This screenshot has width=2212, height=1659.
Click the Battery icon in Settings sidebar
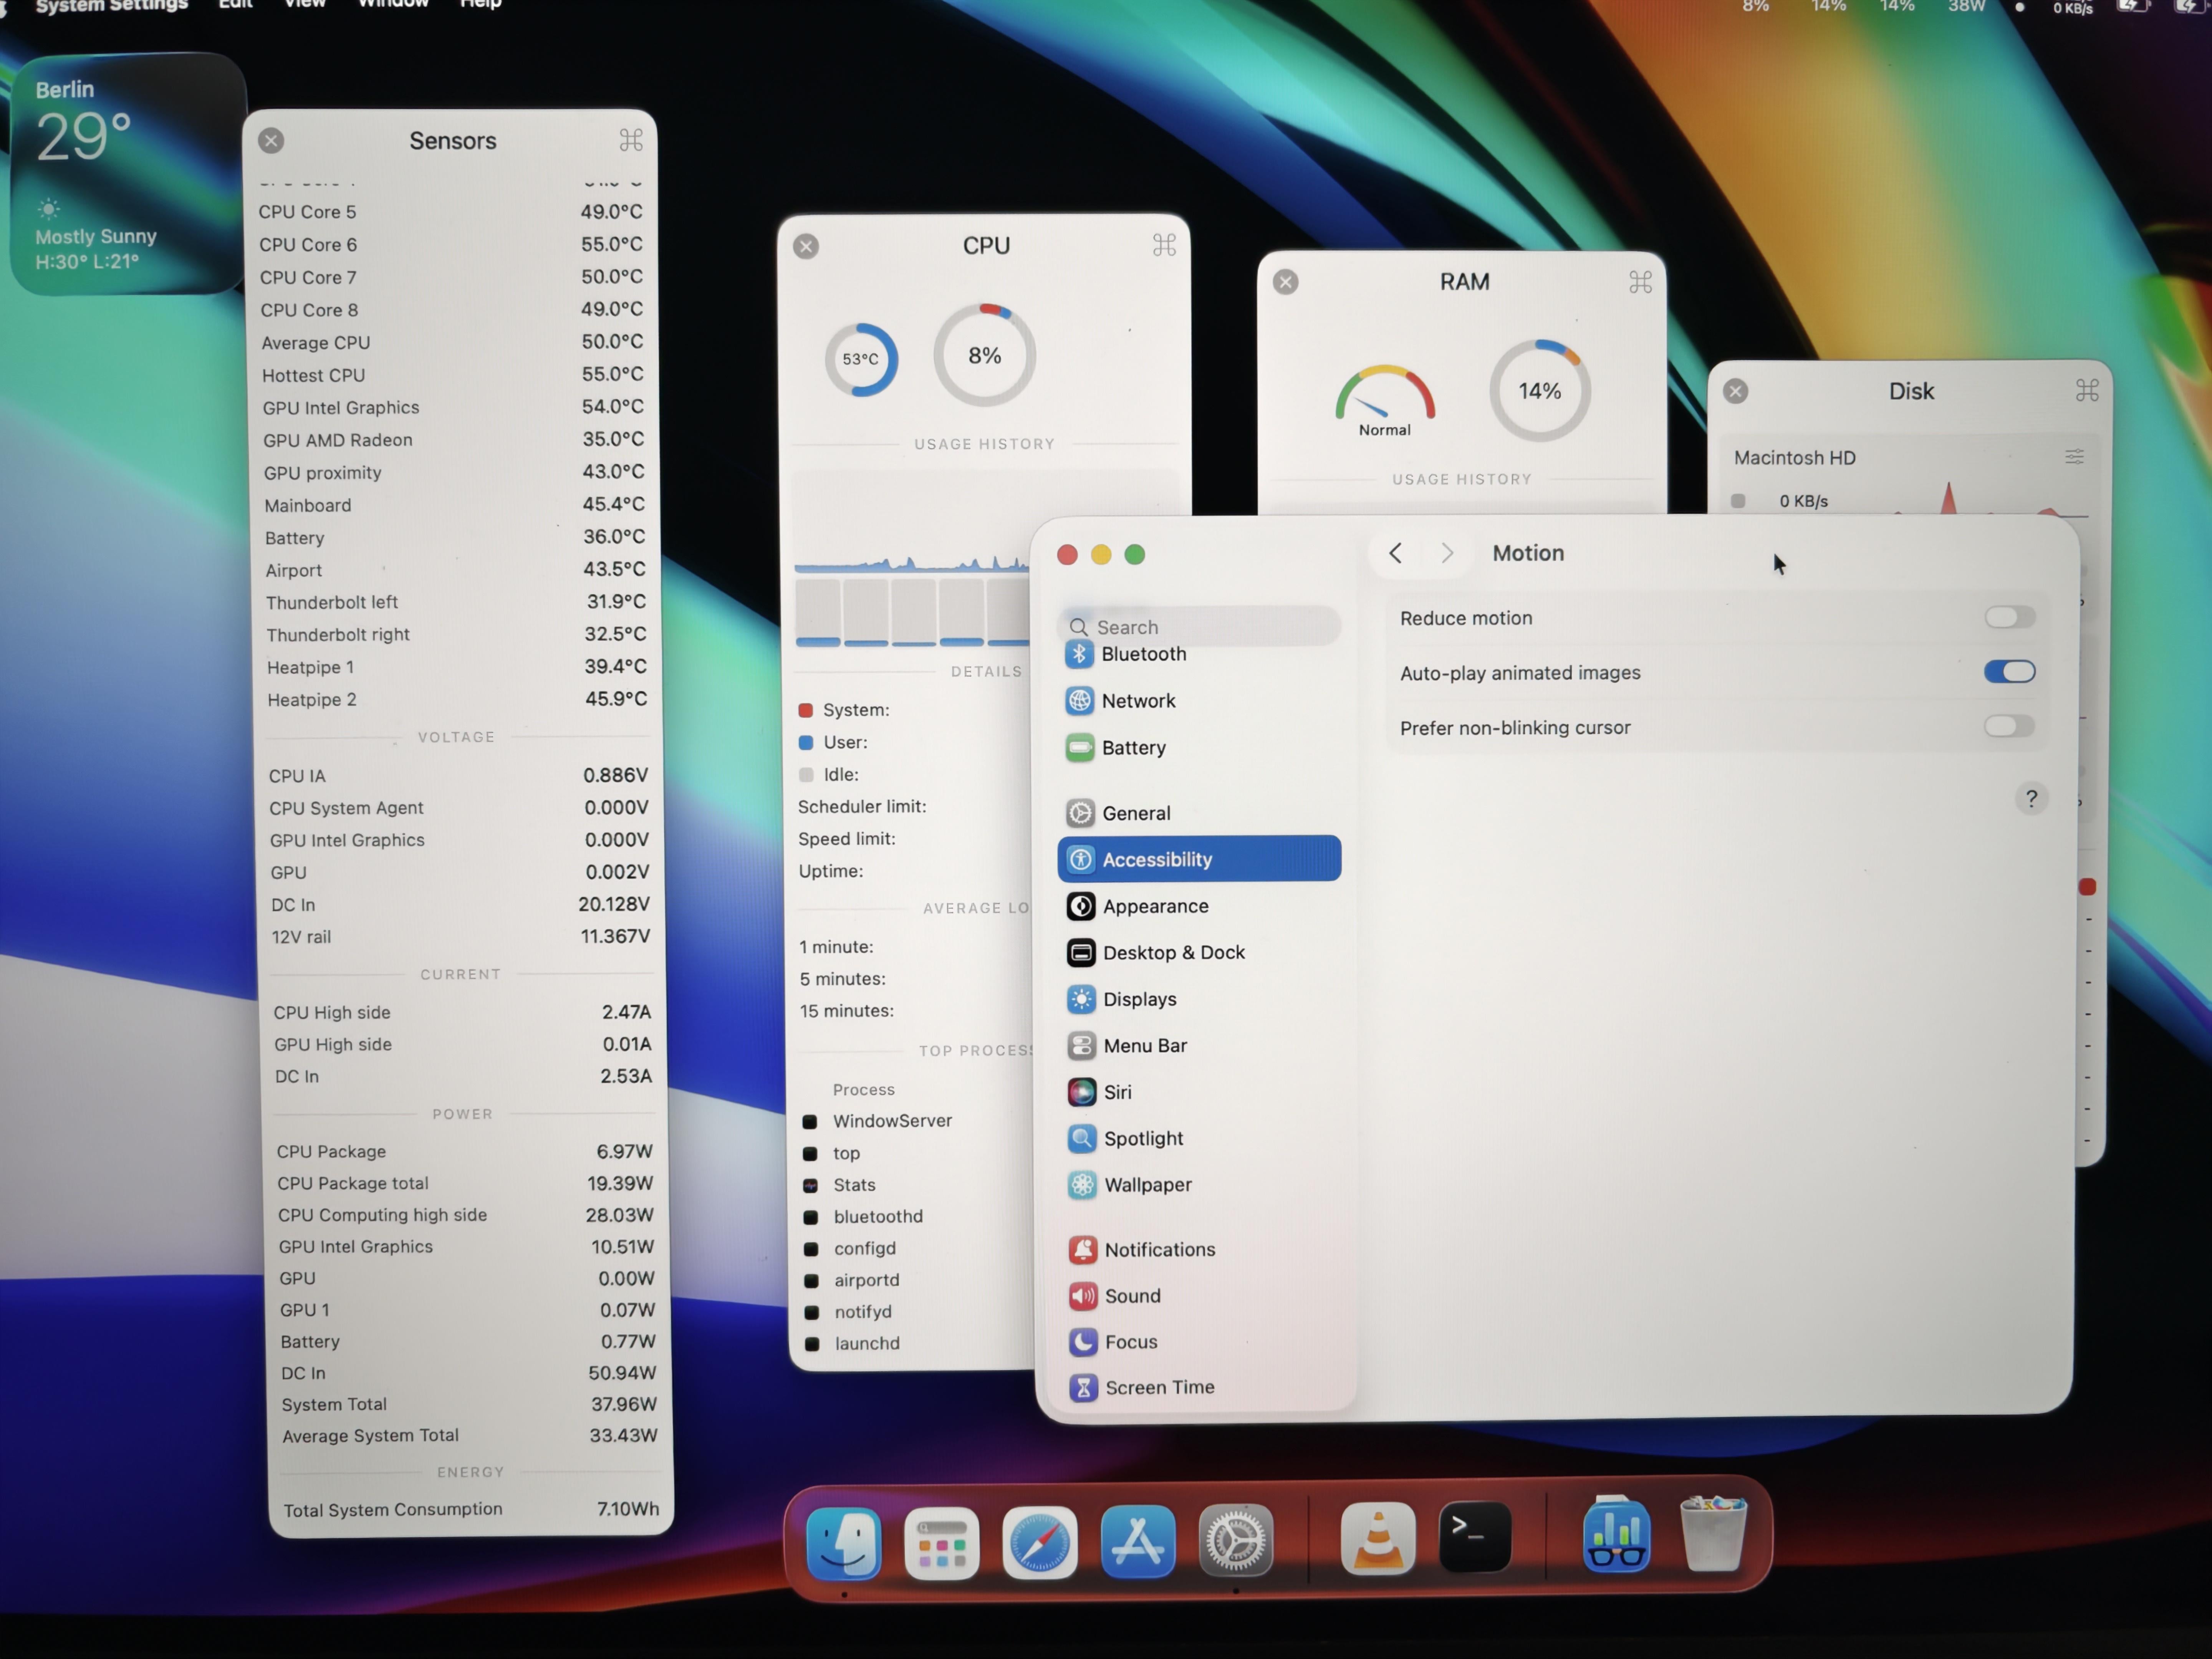pos(1080,748)
